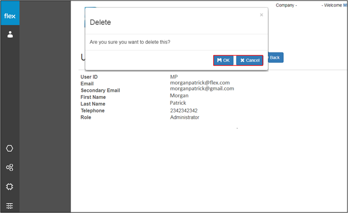Screen dimensions: 348x213
Task: Open the chip component sidebar icon
Action: (x=10, y=187)
